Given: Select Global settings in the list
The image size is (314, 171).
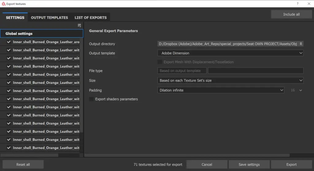Looking at the screenshot, I should click(x=42, y=33).
